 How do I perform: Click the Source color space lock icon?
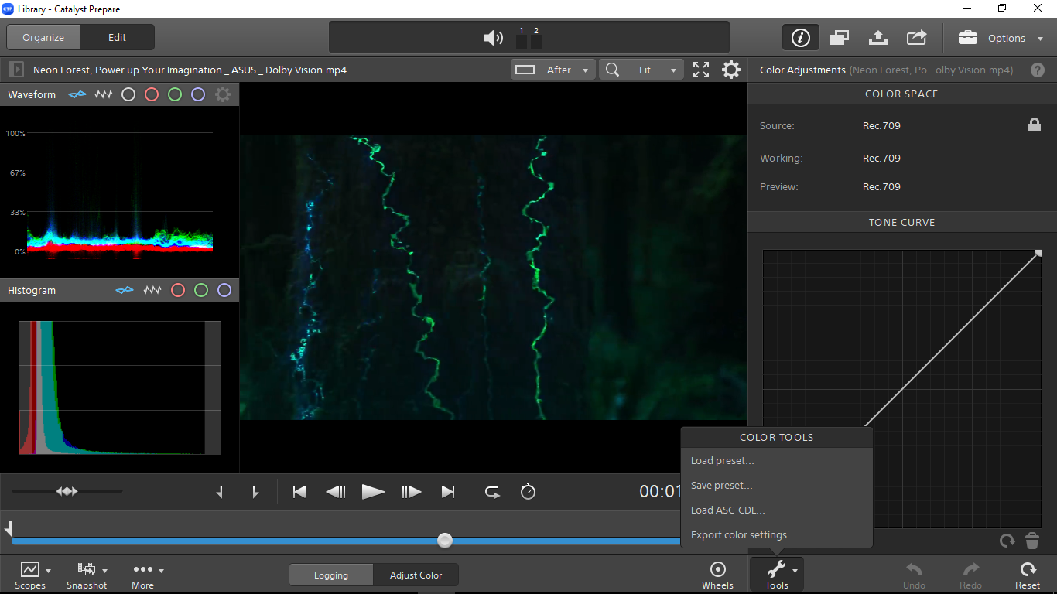[x=1034, y=125]
